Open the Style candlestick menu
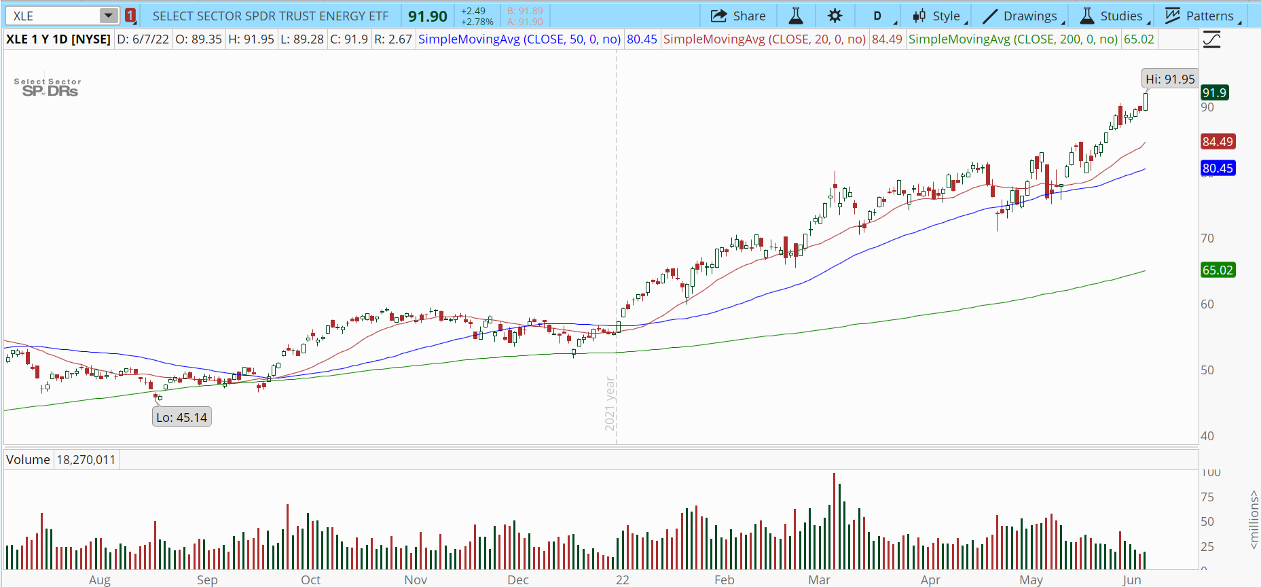This screenshot has width=1261, height=587. 936,16
